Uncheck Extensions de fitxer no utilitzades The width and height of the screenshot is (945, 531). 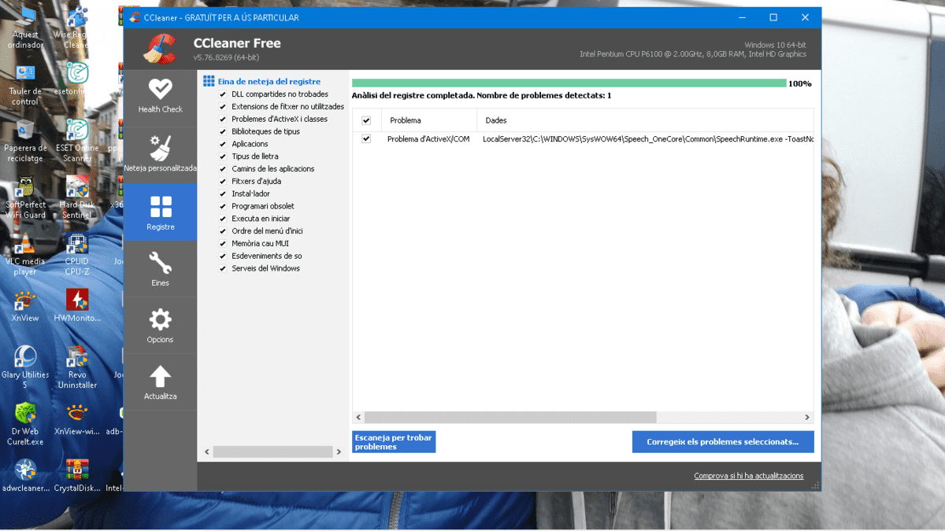coord(223,107)
